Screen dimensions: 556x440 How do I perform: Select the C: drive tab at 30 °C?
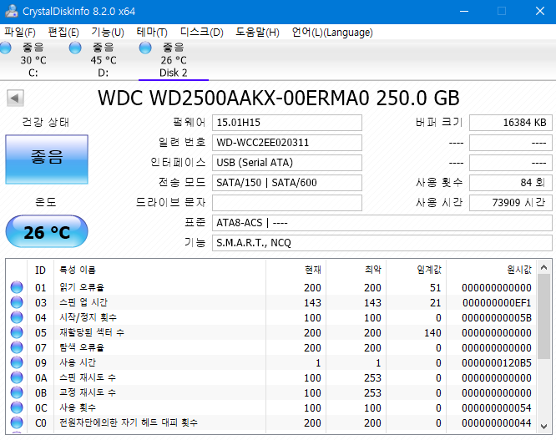tap(33, 60)
